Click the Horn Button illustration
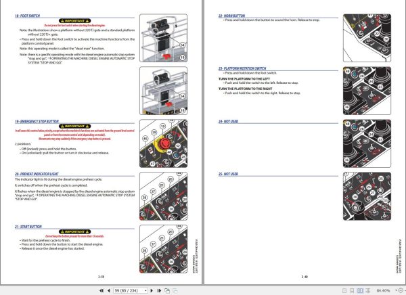The height and width of the screenshot is (295, 406). (x=367, y=38)
